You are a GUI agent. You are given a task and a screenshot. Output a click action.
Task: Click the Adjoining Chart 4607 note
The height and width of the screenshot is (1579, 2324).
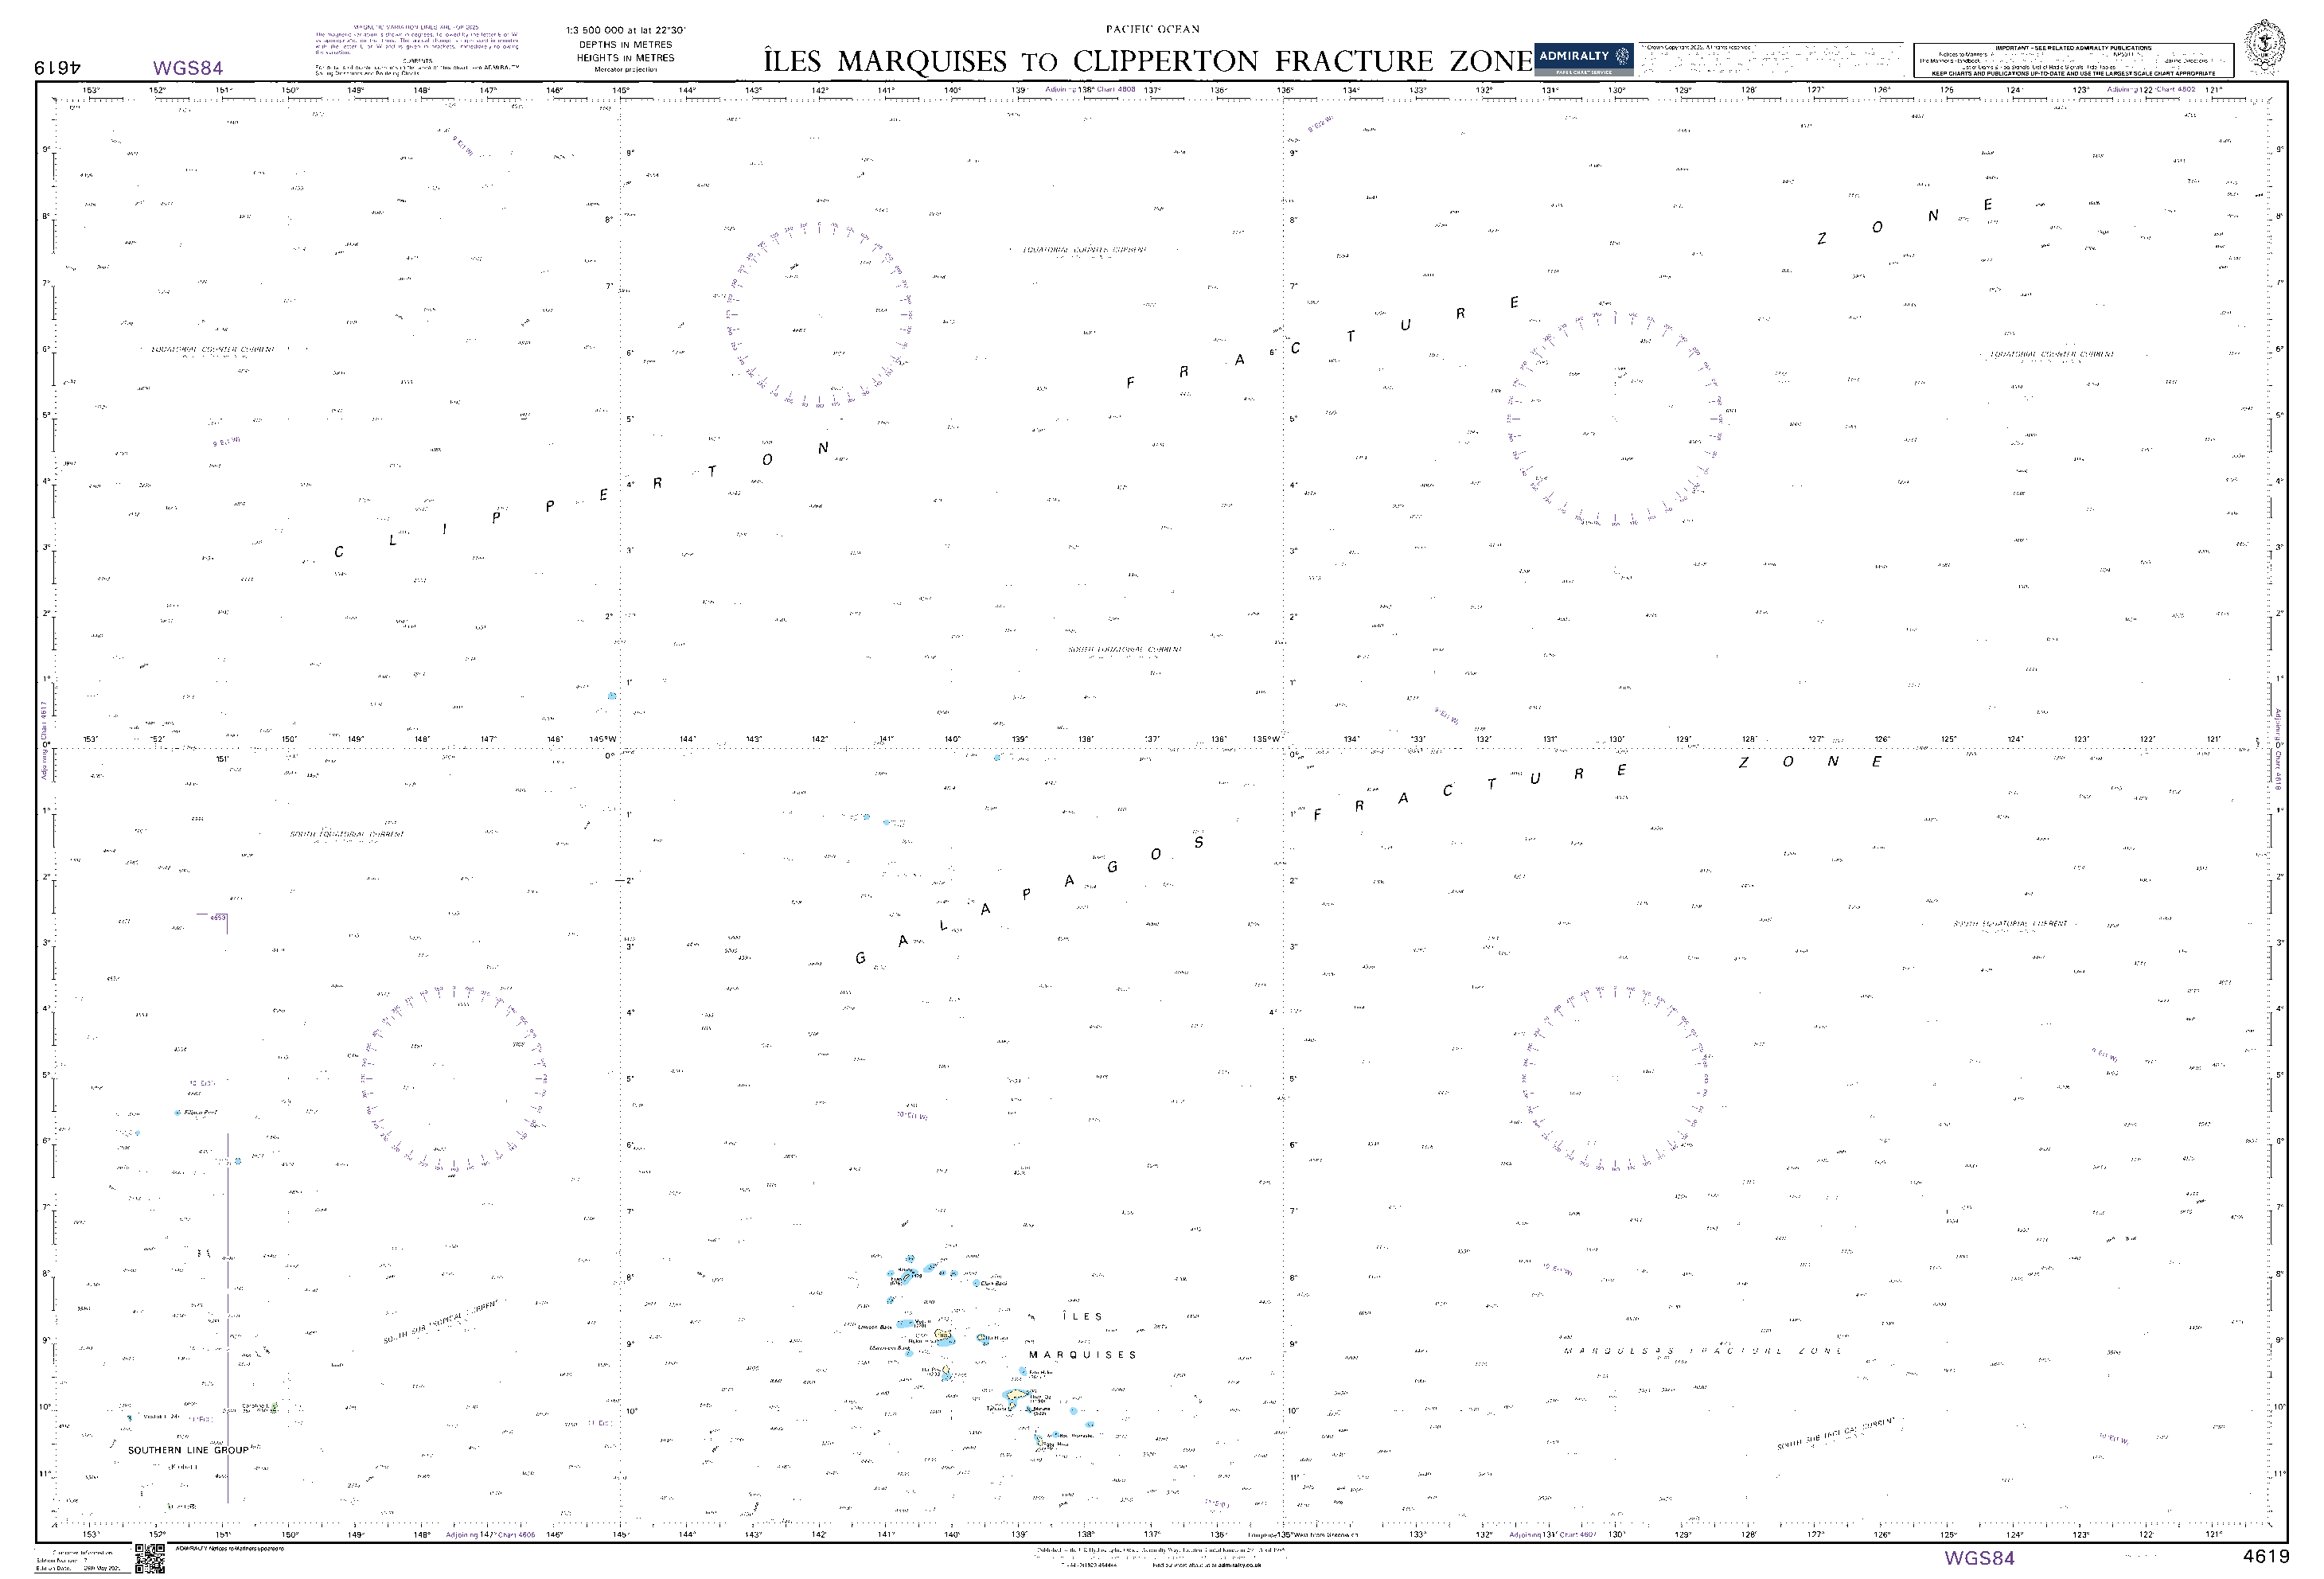[x=1553, y=1534]
